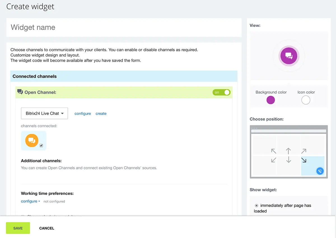
Task: Click the Widget name input field
Action: (124, 27)
